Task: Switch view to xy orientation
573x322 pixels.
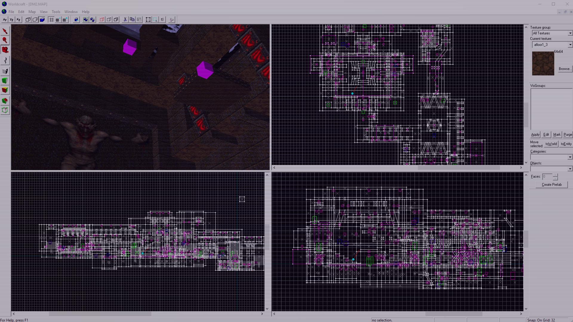Action: [4, 20]
